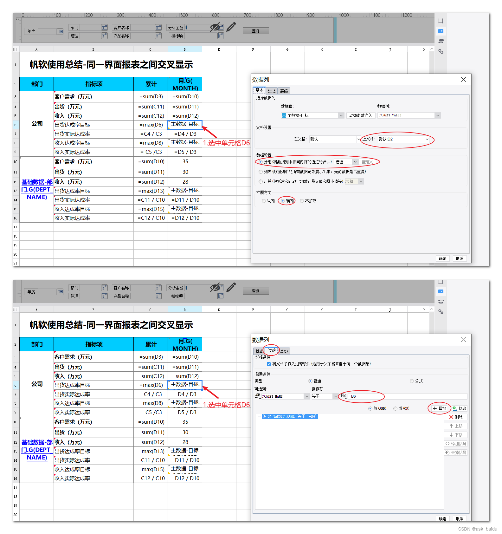
Task: Open 年度 dropdown in upper screenshot
Action: (x=60, y=31)
